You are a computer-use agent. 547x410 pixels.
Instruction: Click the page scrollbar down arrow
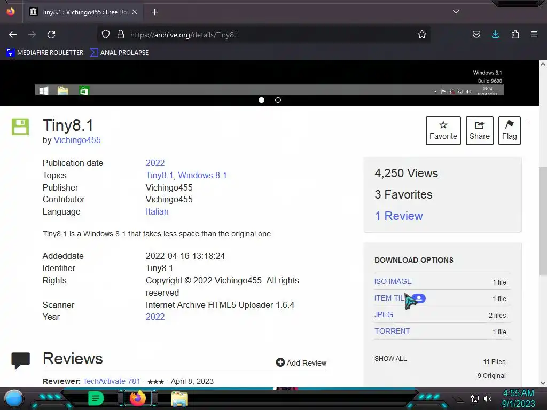click(x=543, y=383)
